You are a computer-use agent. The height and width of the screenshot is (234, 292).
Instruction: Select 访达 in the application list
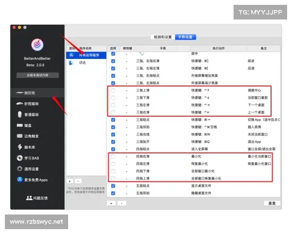click(82, 62)
